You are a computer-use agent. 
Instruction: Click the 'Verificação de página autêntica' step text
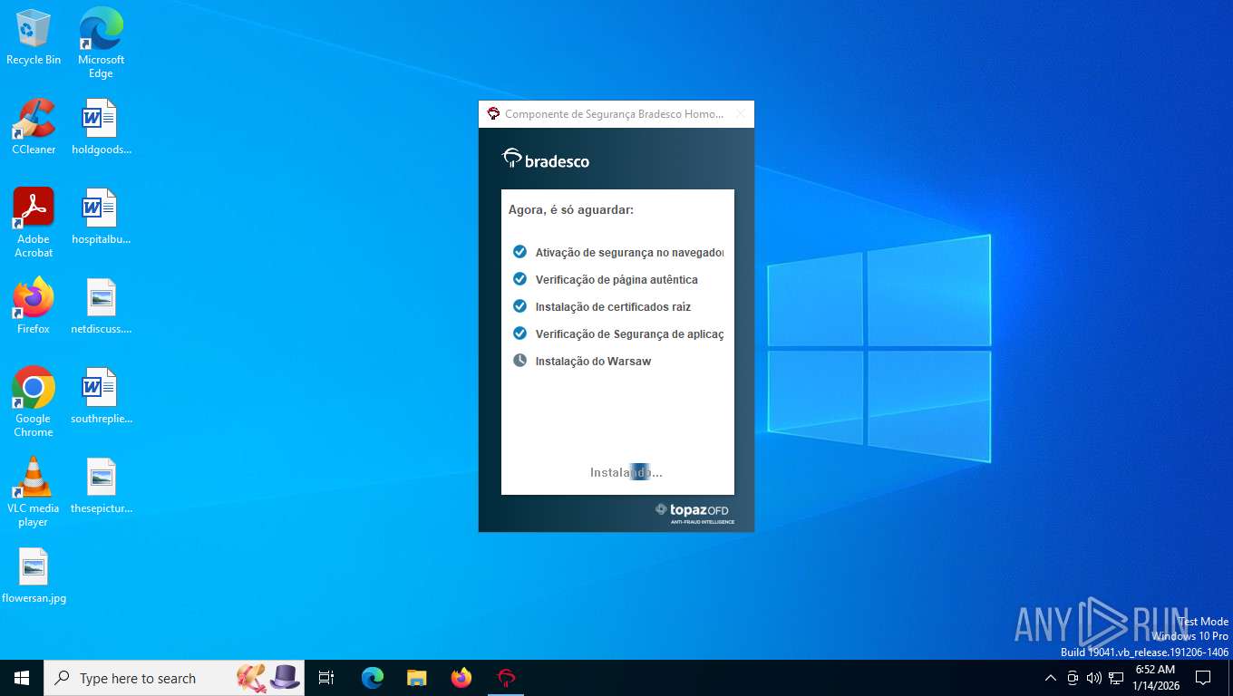tap(616, 280)
